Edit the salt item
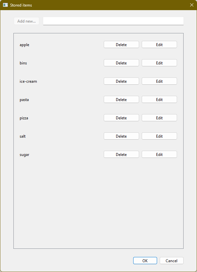 159,136
